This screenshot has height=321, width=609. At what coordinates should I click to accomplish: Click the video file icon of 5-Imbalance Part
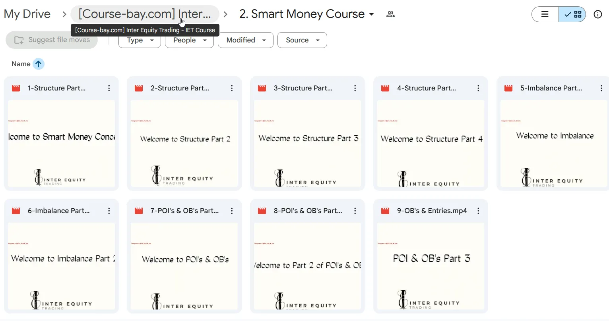coord(508,88)
